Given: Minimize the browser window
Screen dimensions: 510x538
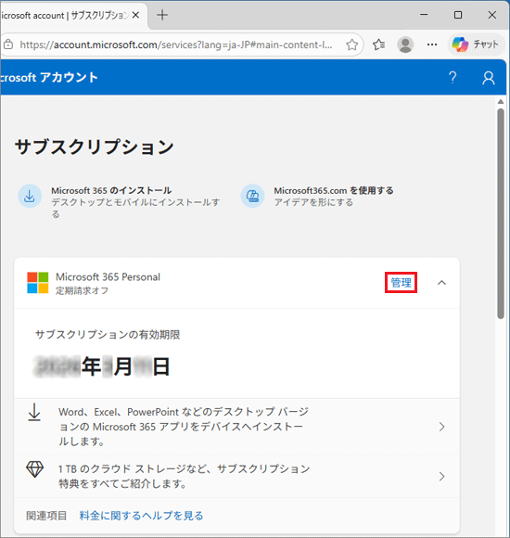Looking at the screenshot, I should click(424, 15).
